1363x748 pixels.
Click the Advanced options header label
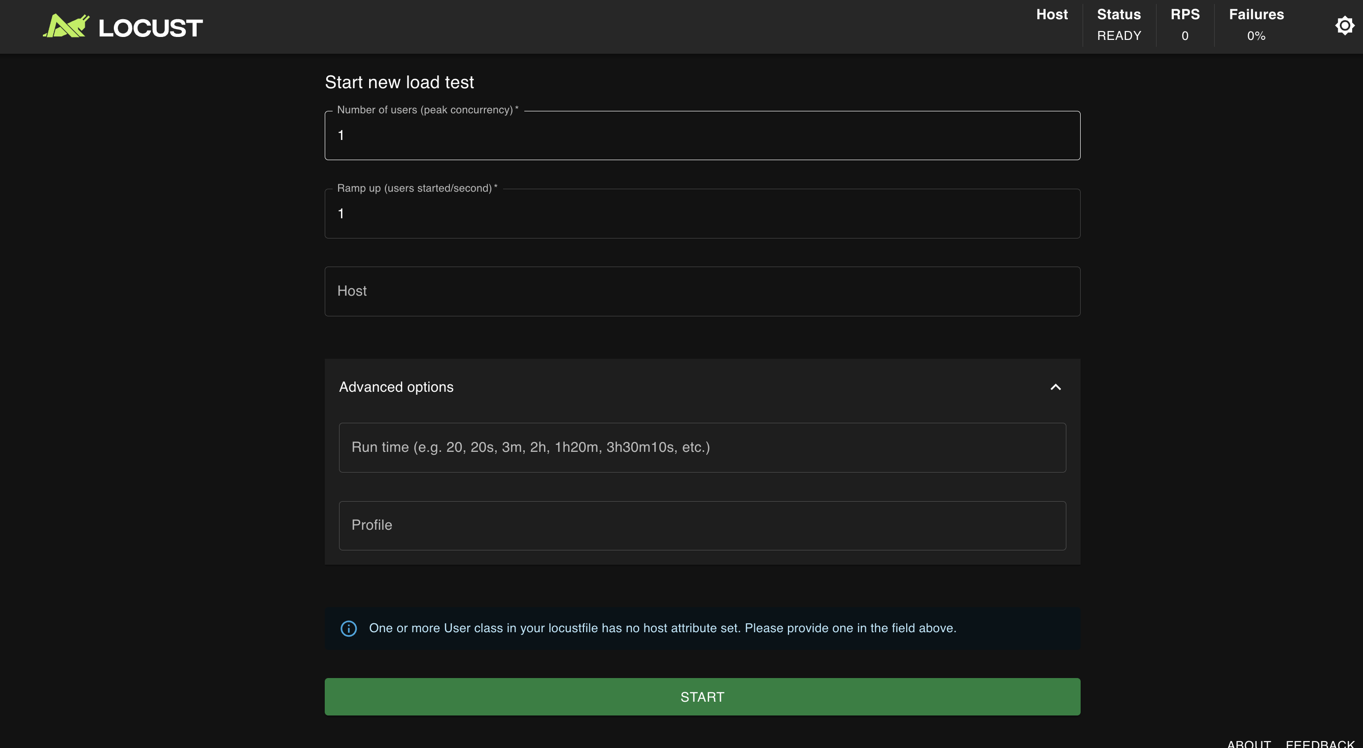click(396, 387)
